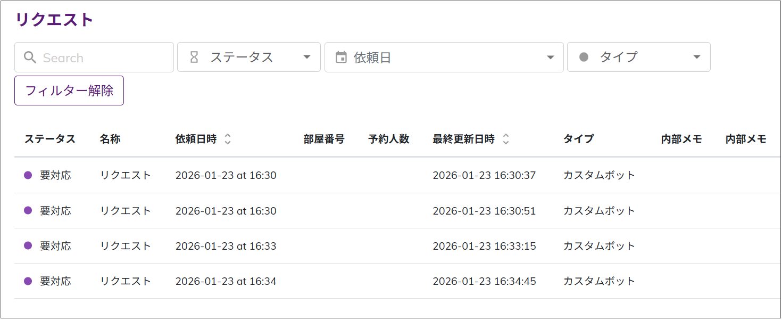Screen dimensions: 782x320
Task: Click the calendar icon in 依頼日 filter
Action: (x=341, y=57)
